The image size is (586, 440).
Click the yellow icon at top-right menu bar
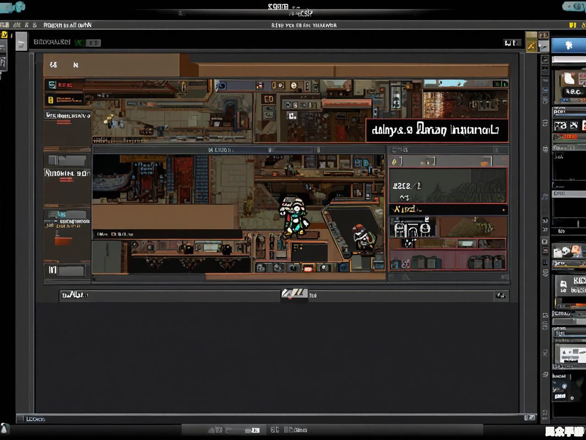[572, 25]
